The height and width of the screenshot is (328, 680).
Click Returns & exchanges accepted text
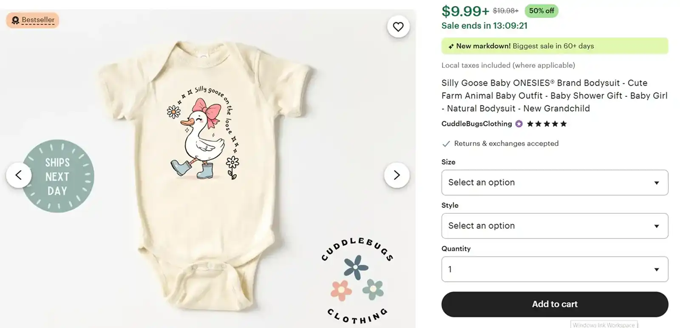506,143
